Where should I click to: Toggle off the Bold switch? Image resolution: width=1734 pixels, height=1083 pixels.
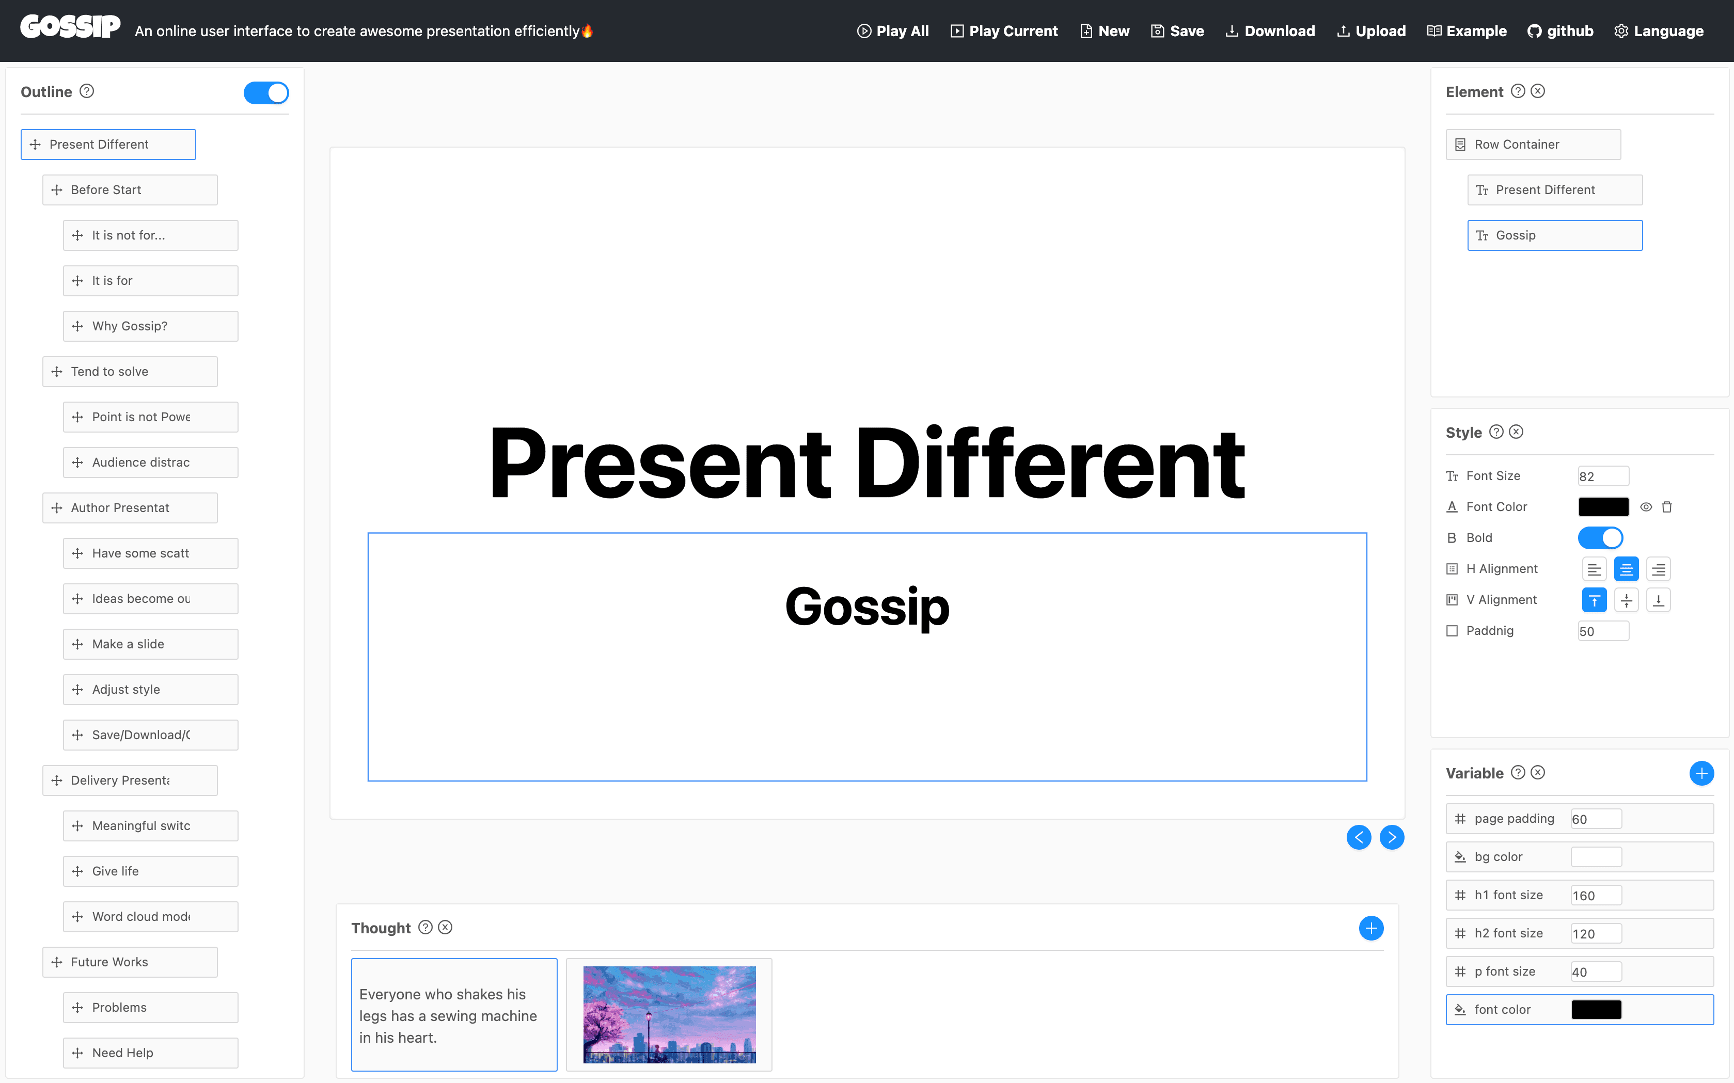pyautogui.click(x=1601, y=537)
